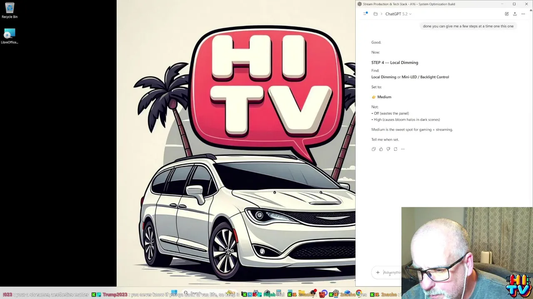The image size is (533, 299).
Task: Click the user message bubble 'done you can give me'
Action: tap(468, 26)
